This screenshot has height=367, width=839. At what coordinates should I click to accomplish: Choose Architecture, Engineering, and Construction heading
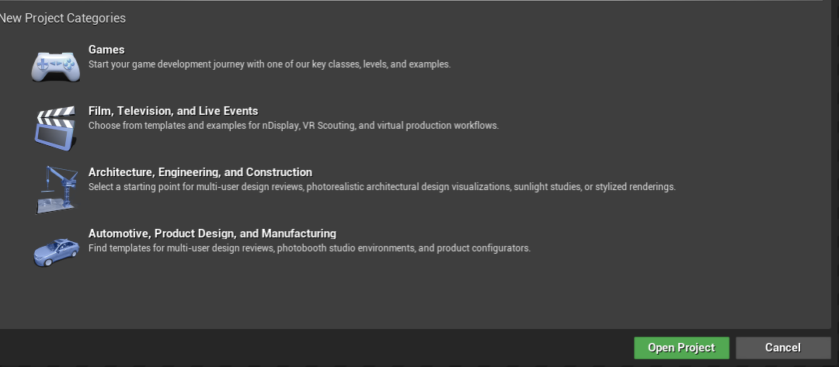[x=200, y=172]
